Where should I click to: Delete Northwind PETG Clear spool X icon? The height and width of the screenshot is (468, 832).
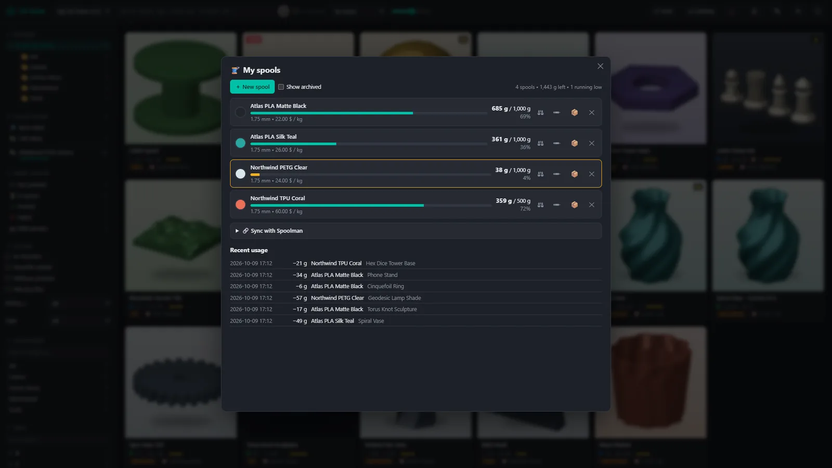click(x=592, y=174)
